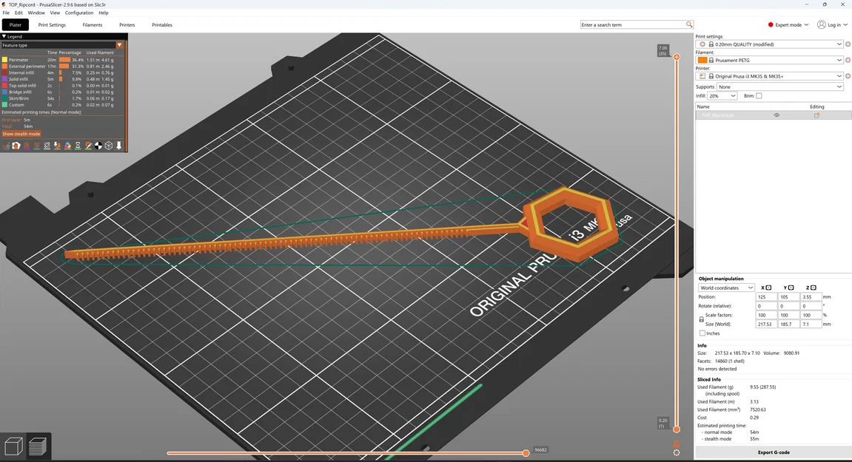Select the layers preview view icon
The image size is (852, 462).
(38, 446)
